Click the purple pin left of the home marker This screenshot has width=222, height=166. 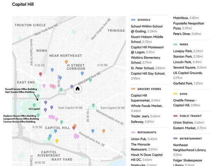click(72, 87)
